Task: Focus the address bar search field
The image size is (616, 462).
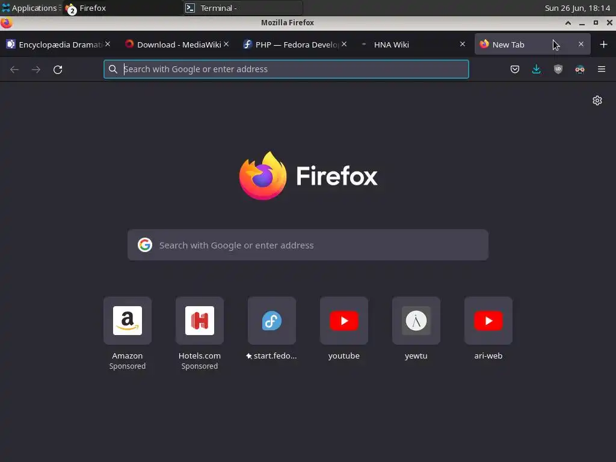Action: pyautogui.click(x=286, y=69)
